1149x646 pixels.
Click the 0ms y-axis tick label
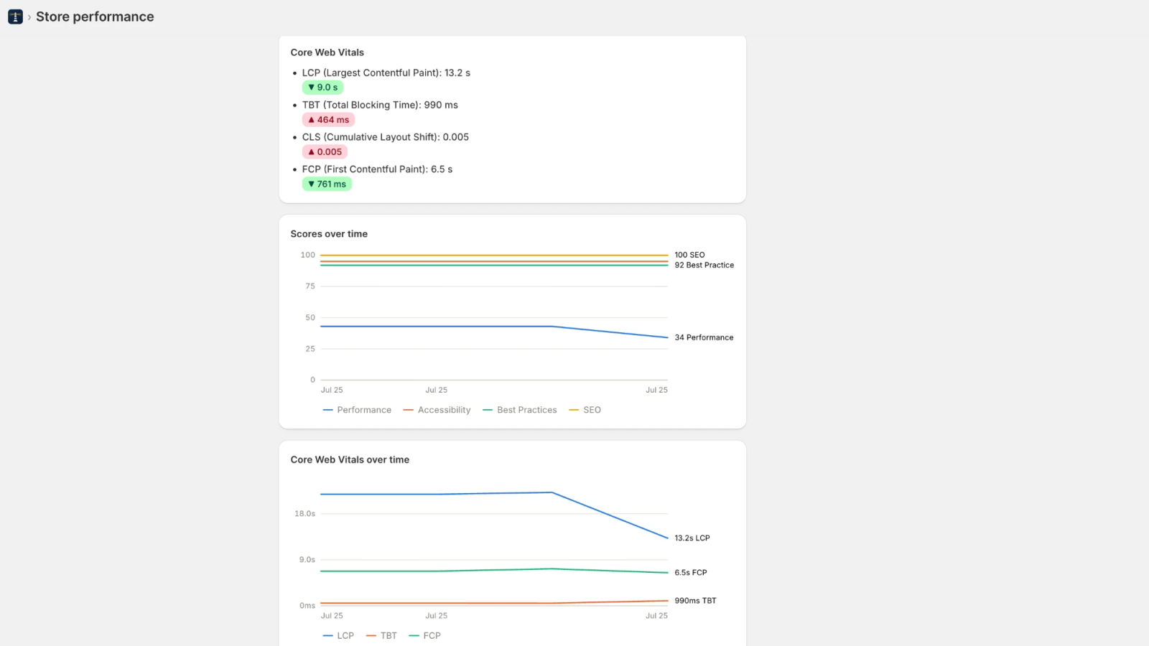click(307, 606)
